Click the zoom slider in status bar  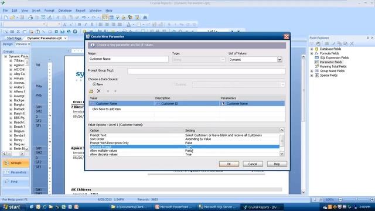356,199
